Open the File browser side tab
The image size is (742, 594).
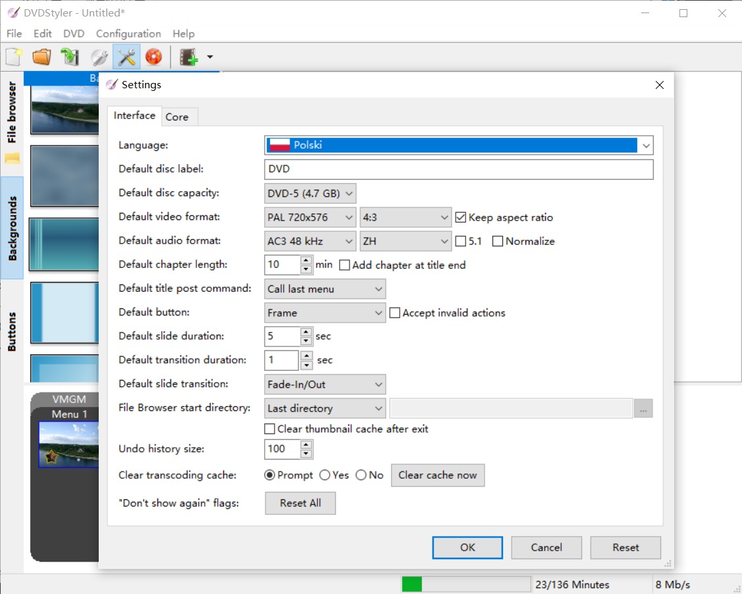pos(12,112)
